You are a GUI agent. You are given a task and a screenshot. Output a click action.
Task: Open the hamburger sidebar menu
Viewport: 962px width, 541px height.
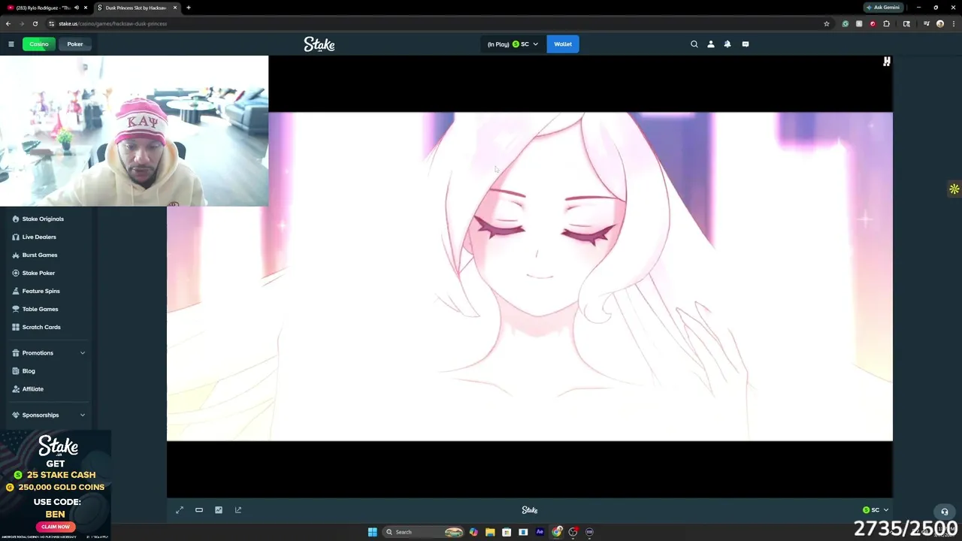click(x=11, y=44)
